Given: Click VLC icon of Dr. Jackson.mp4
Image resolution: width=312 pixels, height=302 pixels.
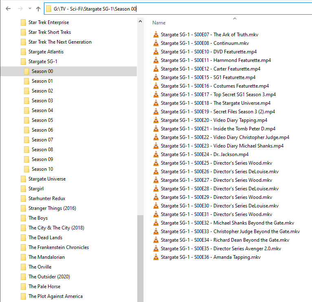Looking at the screenshot, I should pyautogui.click(x=156, y=154).
